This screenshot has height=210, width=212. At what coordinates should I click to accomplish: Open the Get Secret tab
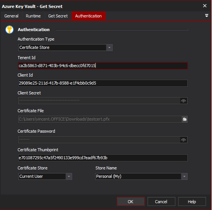(58, 16)
